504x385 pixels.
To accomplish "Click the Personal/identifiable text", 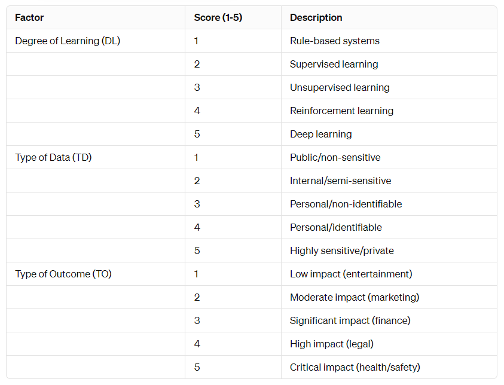I will click(336, 227).
